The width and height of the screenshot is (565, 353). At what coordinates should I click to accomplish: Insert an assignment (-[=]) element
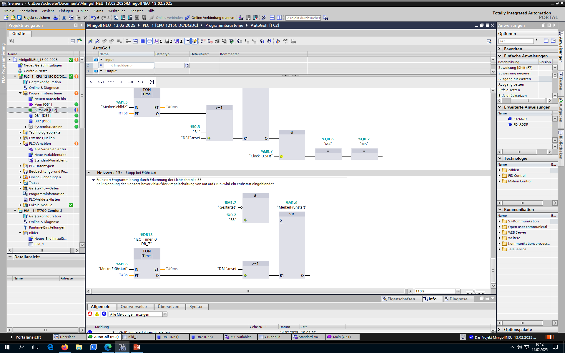pos(151,82)
